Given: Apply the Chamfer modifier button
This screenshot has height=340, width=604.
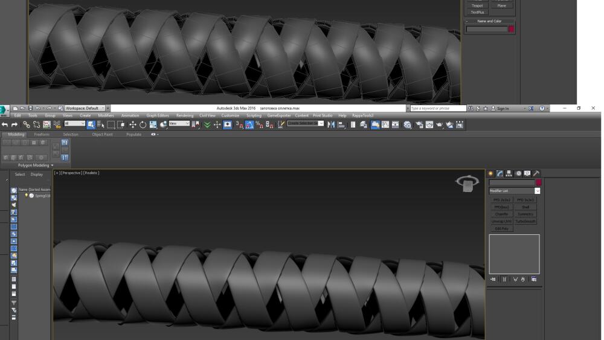Looking at the screenshot, I should (501, 214).
